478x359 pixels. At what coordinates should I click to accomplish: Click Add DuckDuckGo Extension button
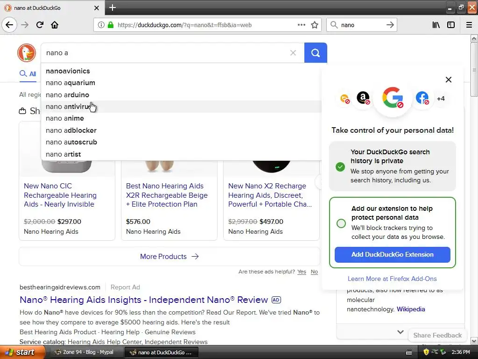(392, 255)
